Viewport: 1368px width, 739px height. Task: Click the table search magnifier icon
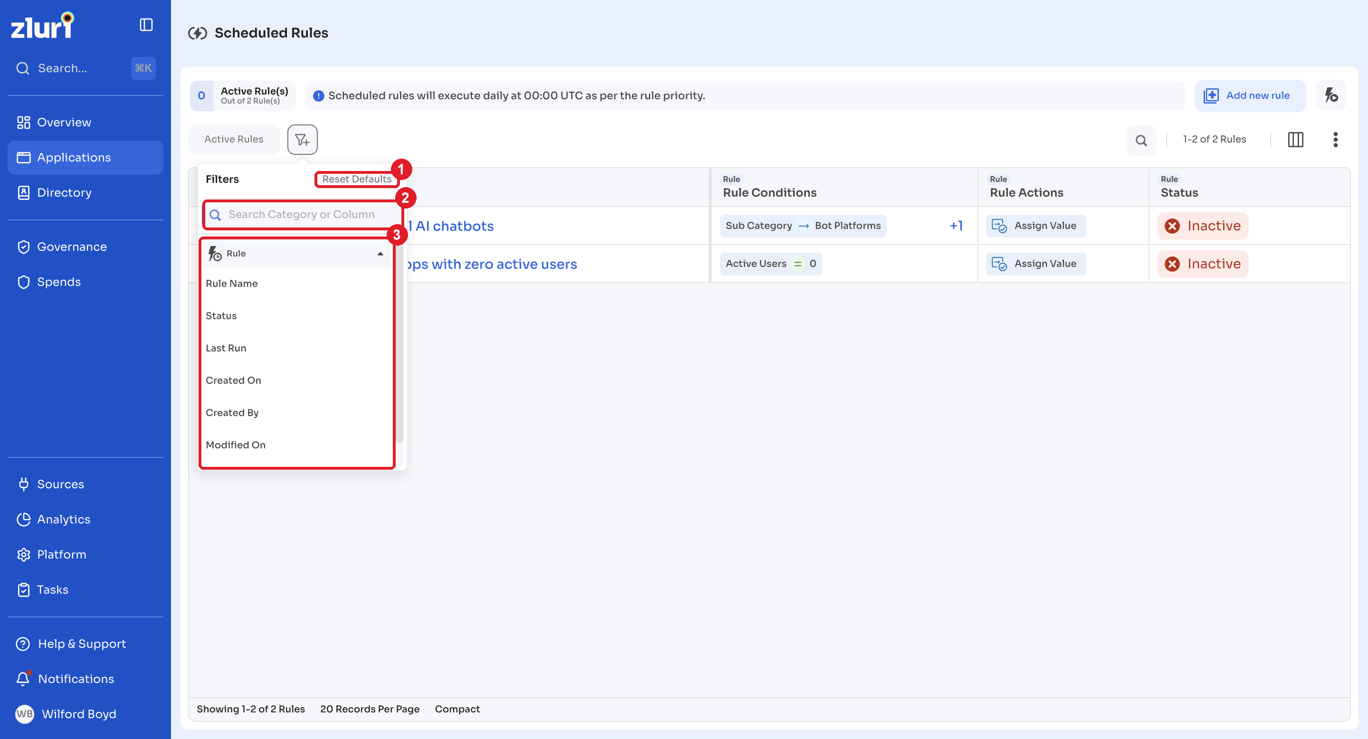pyautogui.click(x=1140, y=140)
